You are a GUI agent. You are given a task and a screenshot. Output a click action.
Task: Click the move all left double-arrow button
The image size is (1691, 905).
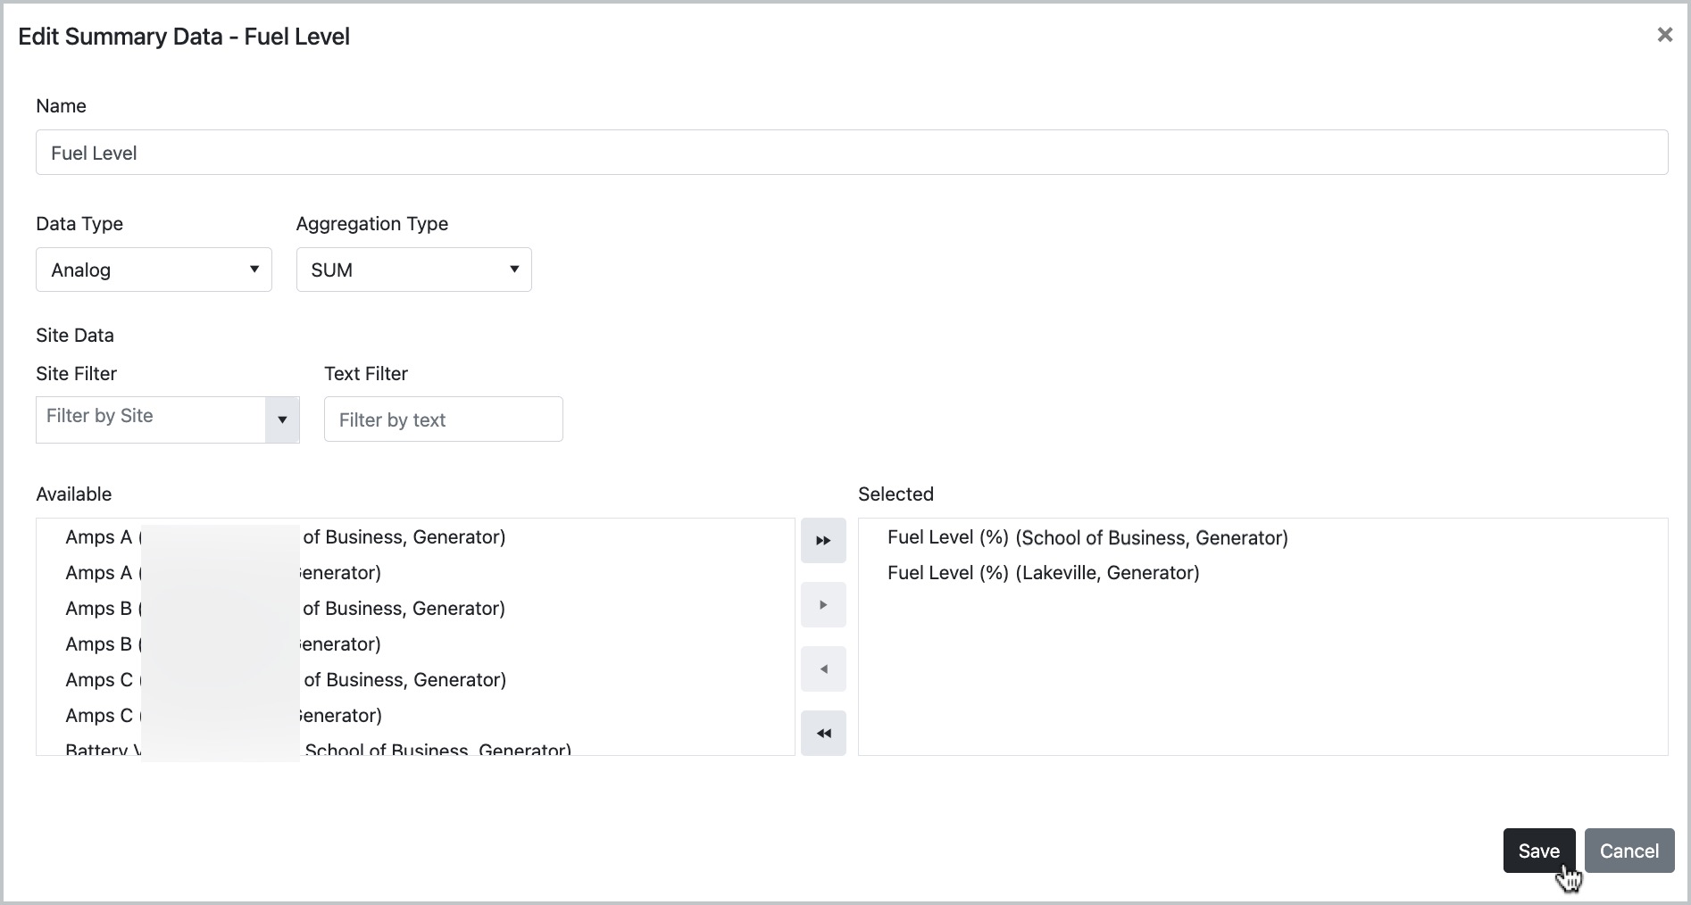tap(822, 734)
